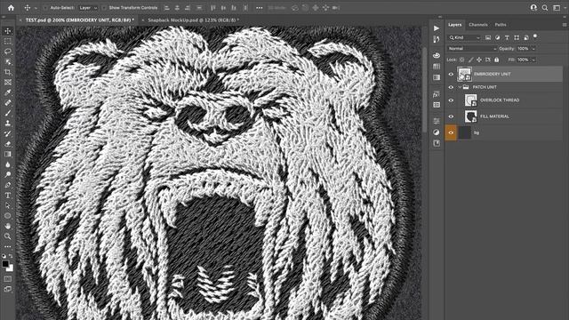This screenshot has height=320, width=569.
Task: Click the FILL MATERIAL layer thumbnail
Action: pos(470,116)
